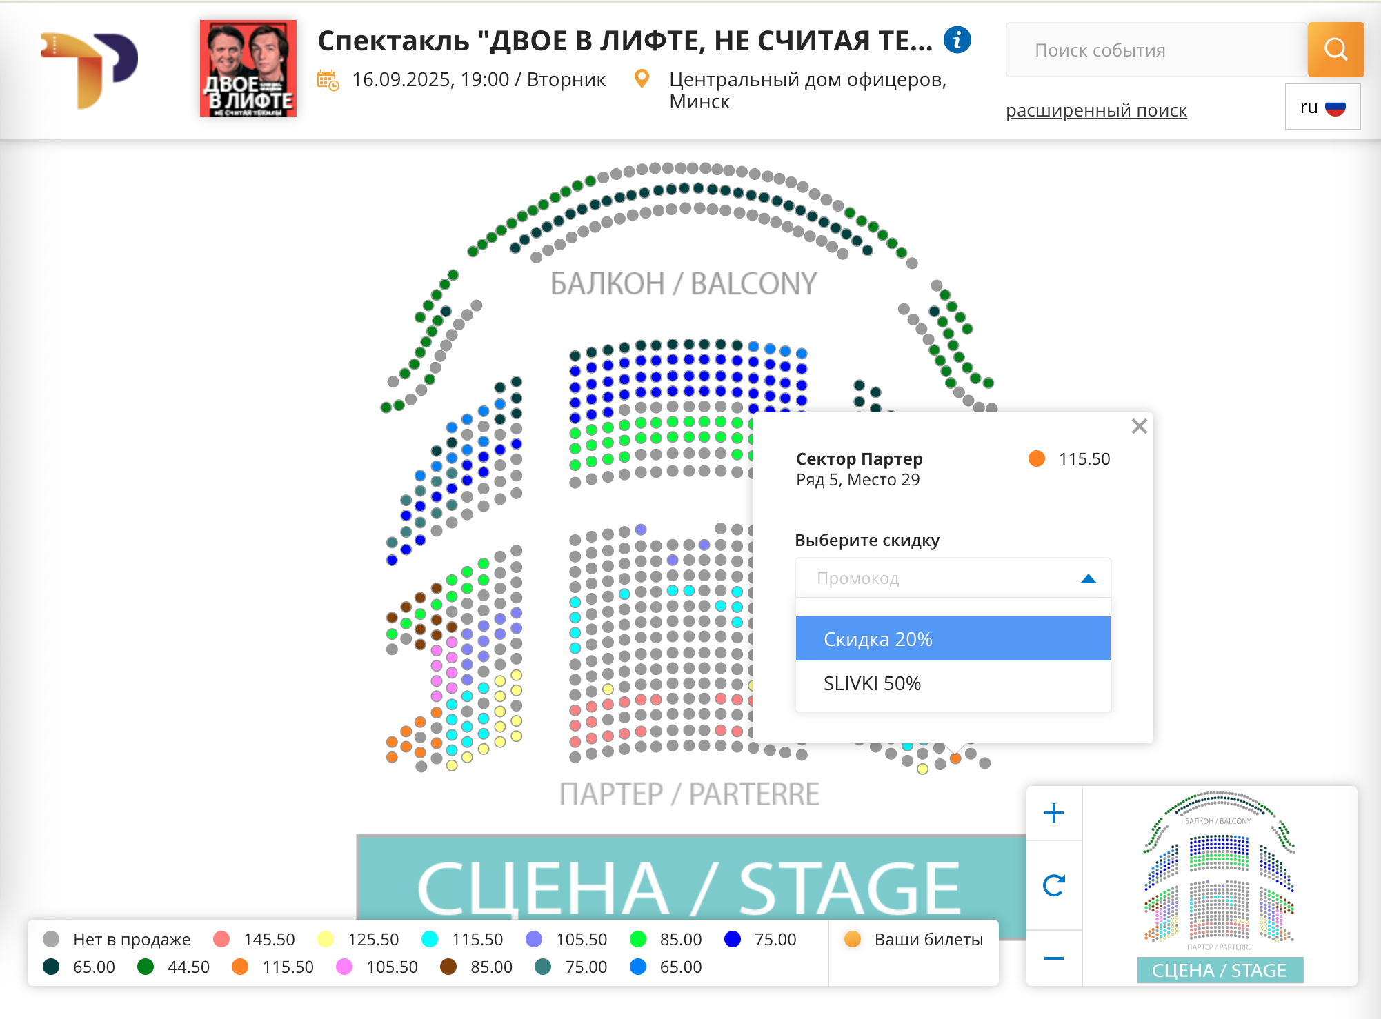
Task: Click the orange search magnifier button
Action: tap(1335, 50)
